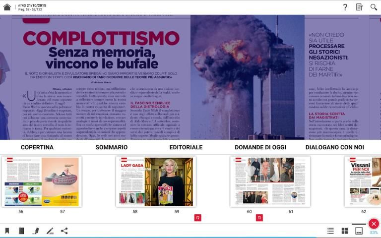Show the list contents view
This screenshot has height=238, width=381.
[330, 231]
